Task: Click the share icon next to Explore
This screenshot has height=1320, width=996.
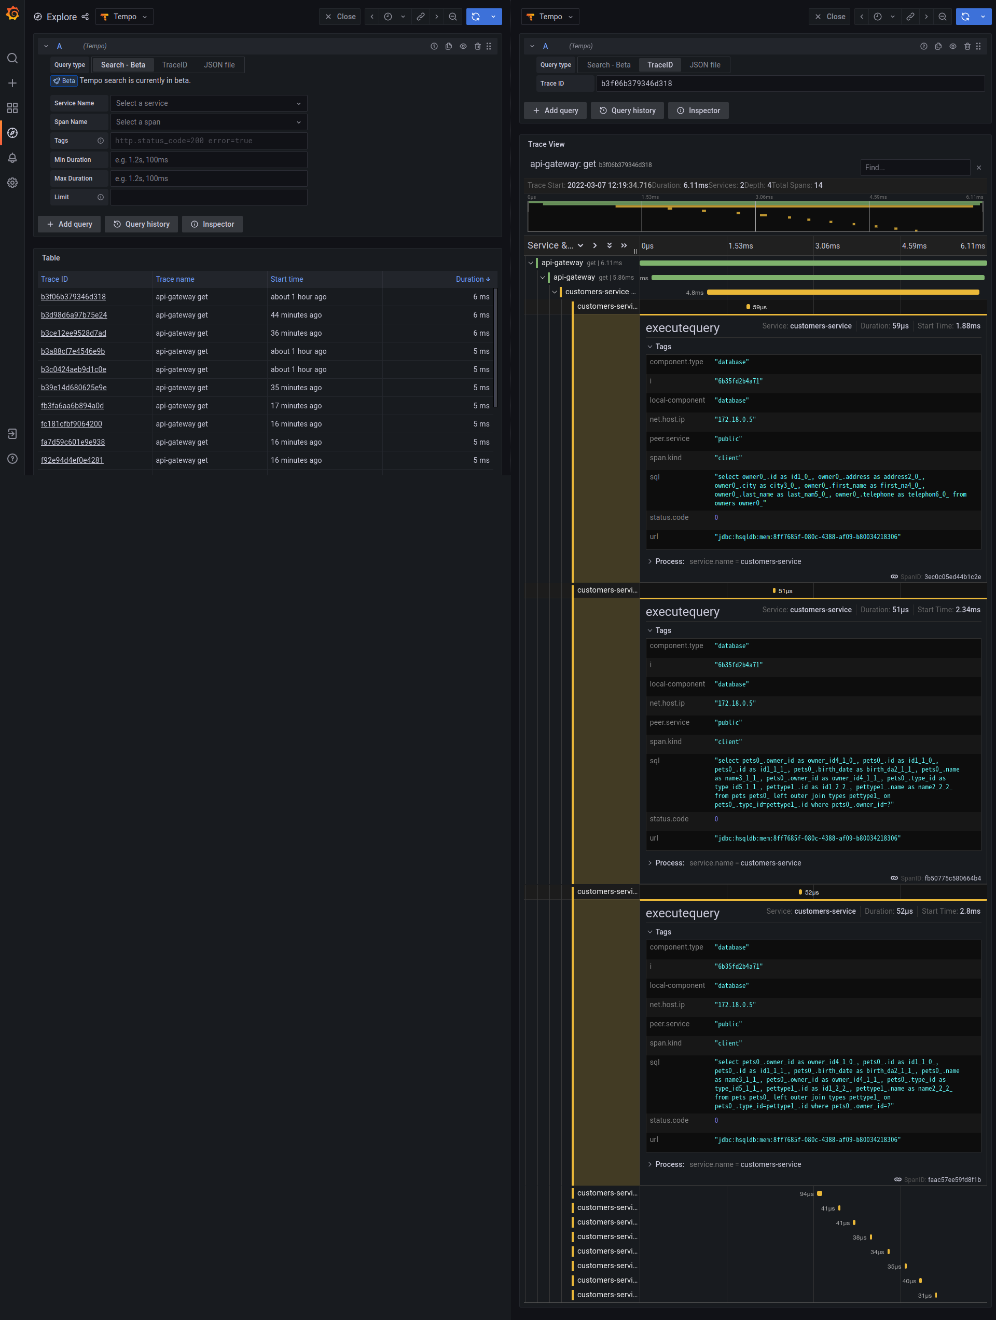Action: pyautogui.click(x=86, y=17)
